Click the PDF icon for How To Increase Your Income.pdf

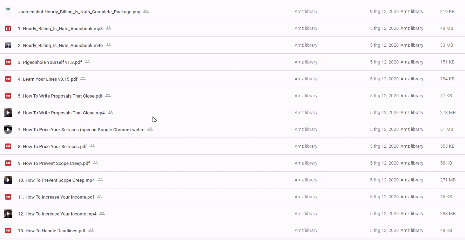coord(8,197)
